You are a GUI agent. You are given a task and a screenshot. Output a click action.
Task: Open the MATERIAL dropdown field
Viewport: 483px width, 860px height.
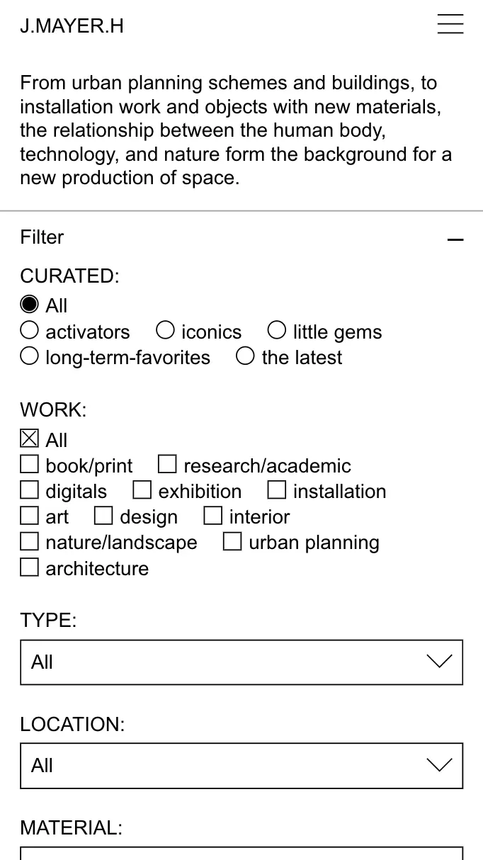pyautogui.click(x=241, y=853)
